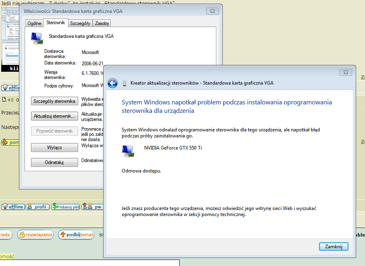Click the Wyłącz button
The height and width of the screenshot is (266, 365).
(x=54, y=148)
